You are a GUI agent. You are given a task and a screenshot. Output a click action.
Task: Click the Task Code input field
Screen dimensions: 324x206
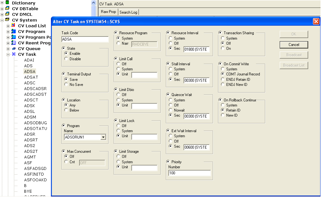coord(85,39)
